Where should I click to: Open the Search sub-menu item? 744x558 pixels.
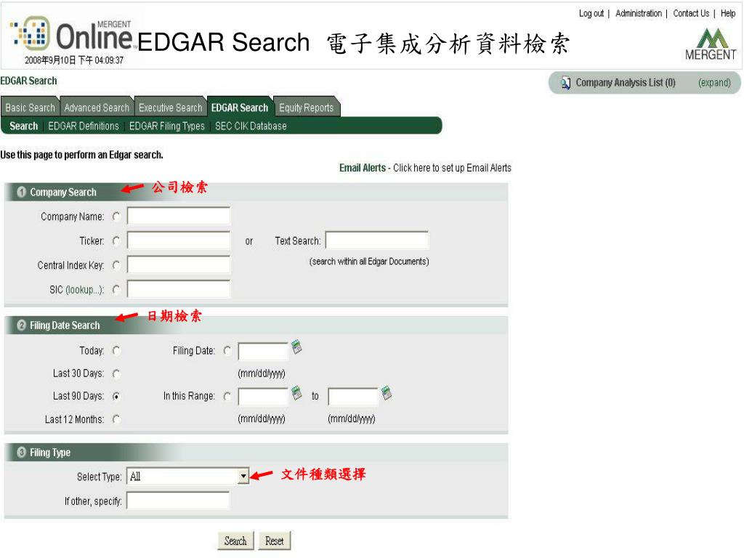[24, 126]
